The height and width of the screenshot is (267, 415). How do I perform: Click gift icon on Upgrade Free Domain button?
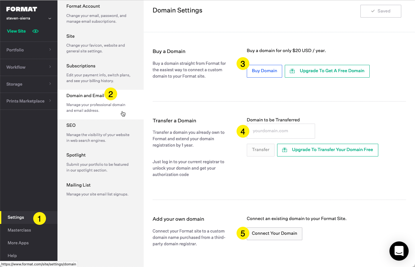pyautogui.click(x=292, y=71)
